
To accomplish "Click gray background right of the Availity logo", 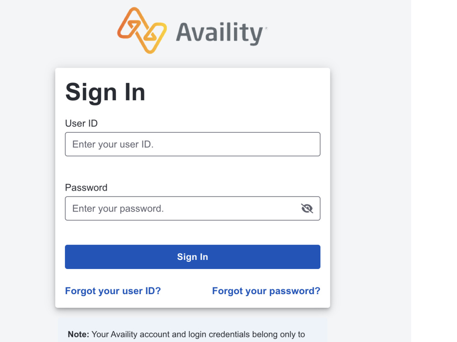I will pyautogui.click(x=338, y=32).
